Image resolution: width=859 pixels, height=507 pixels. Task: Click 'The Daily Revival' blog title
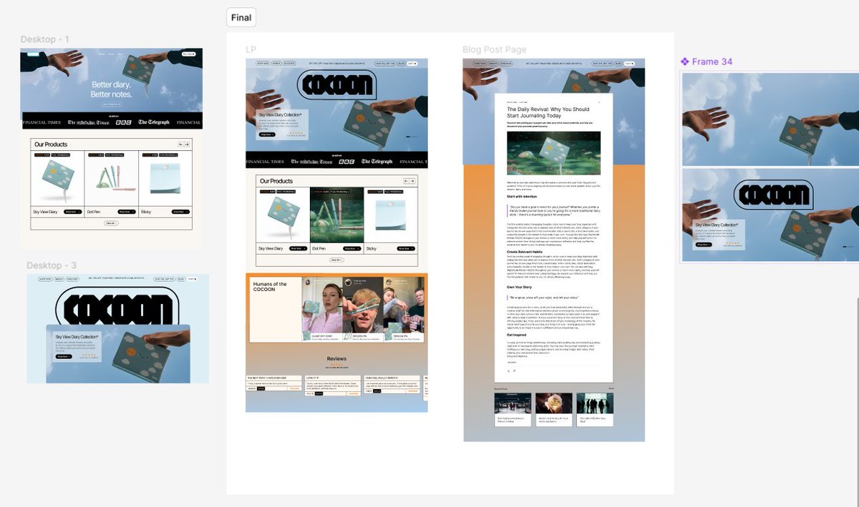tap(548, 112)
